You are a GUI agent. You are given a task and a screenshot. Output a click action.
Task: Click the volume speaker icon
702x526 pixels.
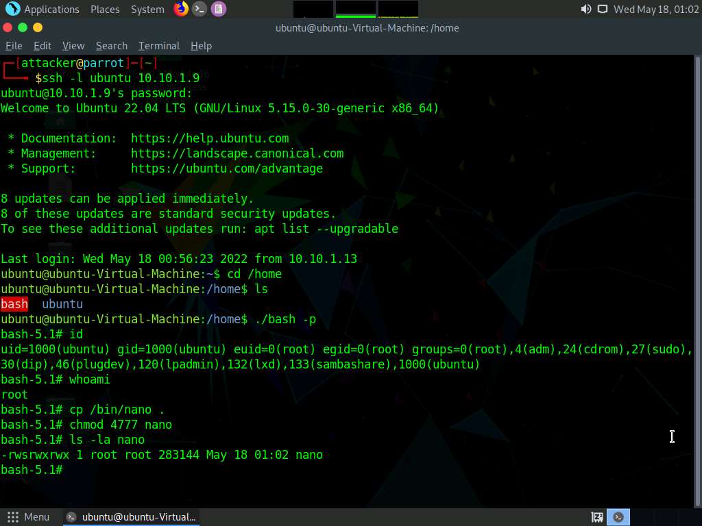tap(585, 9)
